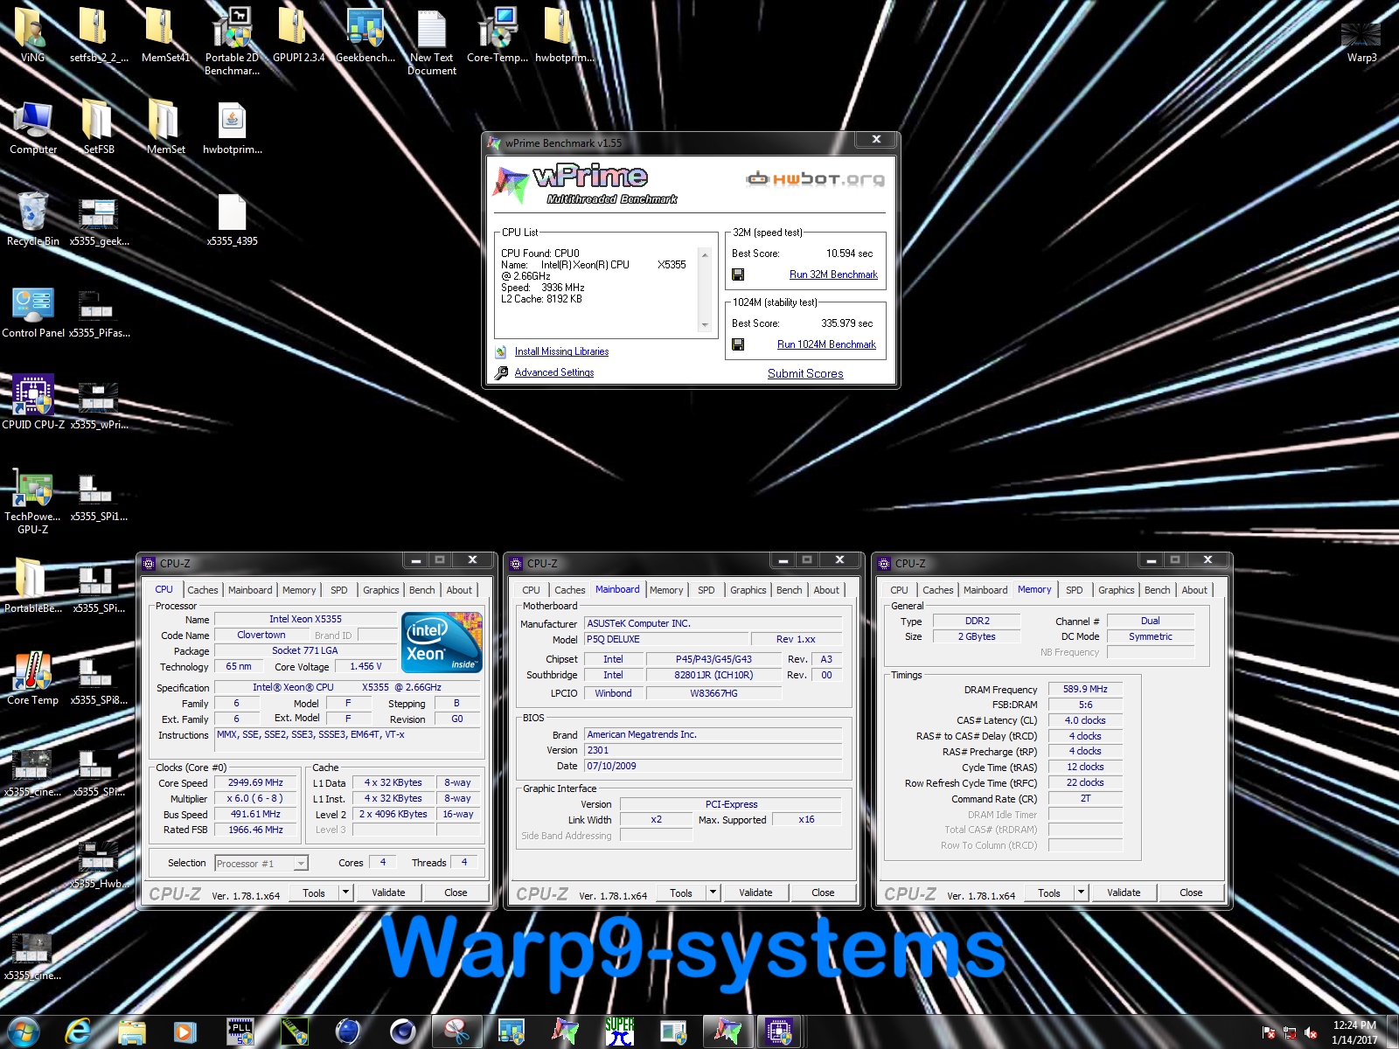Click Validate in left CPU-Z window
The width and height of the screenshot is (1399, 1049).
pyautogui.click(x=388, y=893)
